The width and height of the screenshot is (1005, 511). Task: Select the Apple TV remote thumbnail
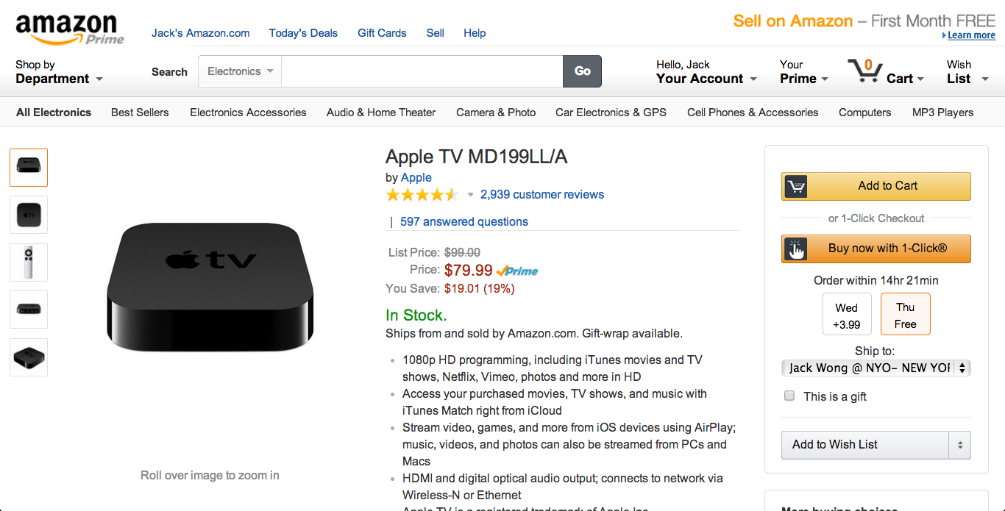point(29,262)
